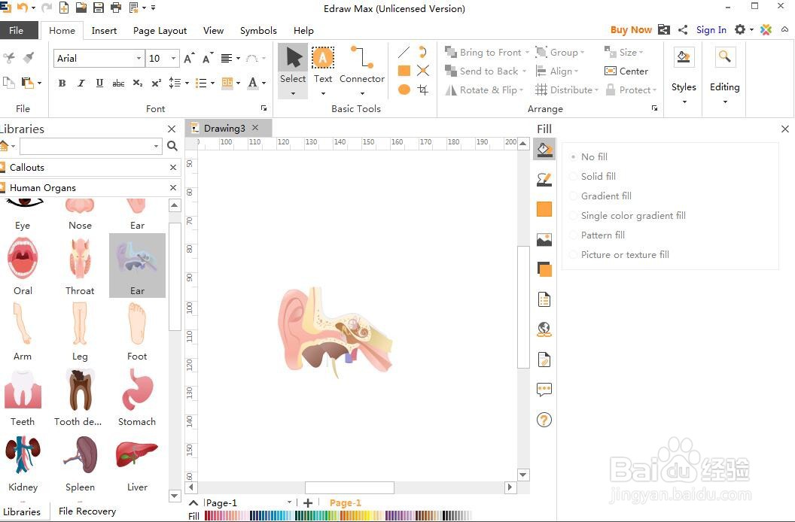
Task: Add a new page with plus button
Action: coord(308,502)
